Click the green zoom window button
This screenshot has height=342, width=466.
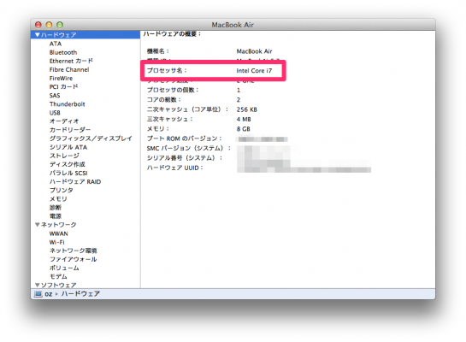pyautogui.click(x=60, y=25)
